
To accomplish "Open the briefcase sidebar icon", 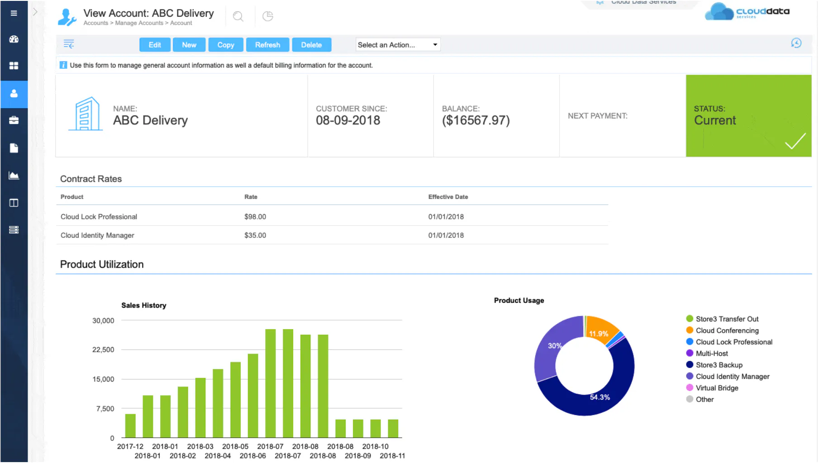I will click(x=14, y=120).
